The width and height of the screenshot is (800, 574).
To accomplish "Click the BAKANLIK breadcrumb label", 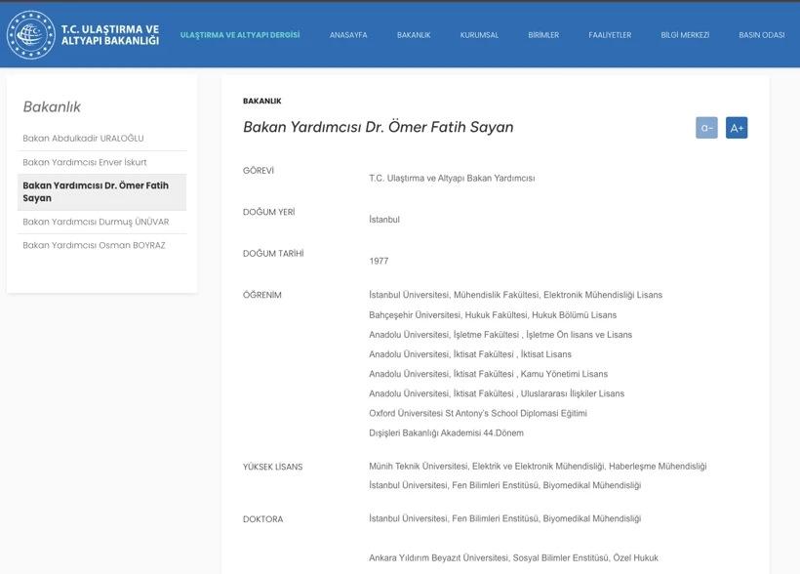I will (262, 102).
